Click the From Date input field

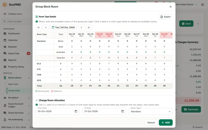pos(57,111)
